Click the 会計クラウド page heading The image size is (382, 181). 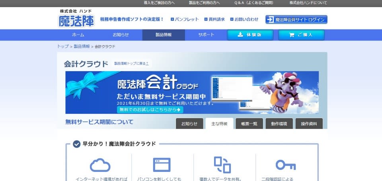tap(86, 64)
